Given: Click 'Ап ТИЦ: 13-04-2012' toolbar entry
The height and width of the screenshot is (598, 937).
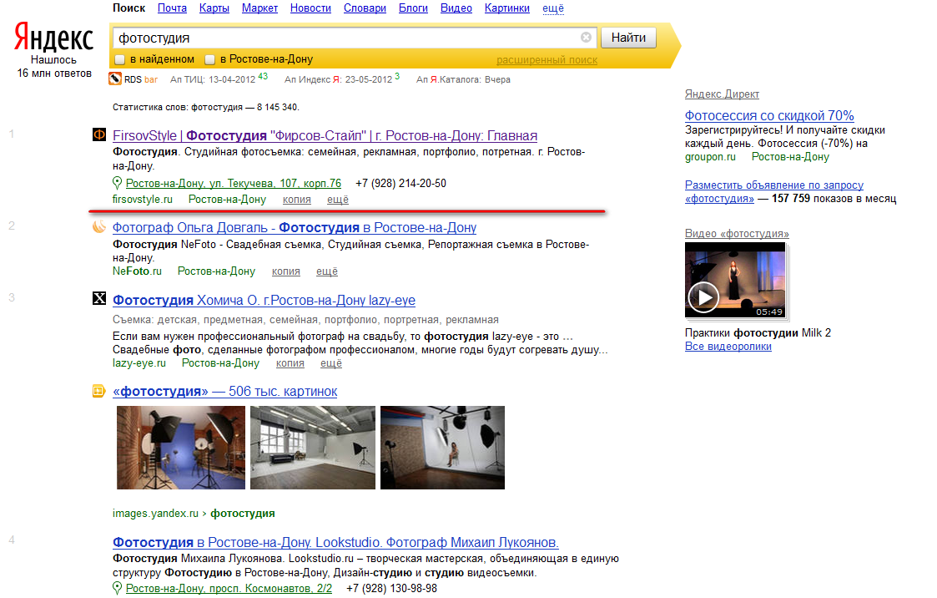Looking at the screenshot, I should click(219, 79).
